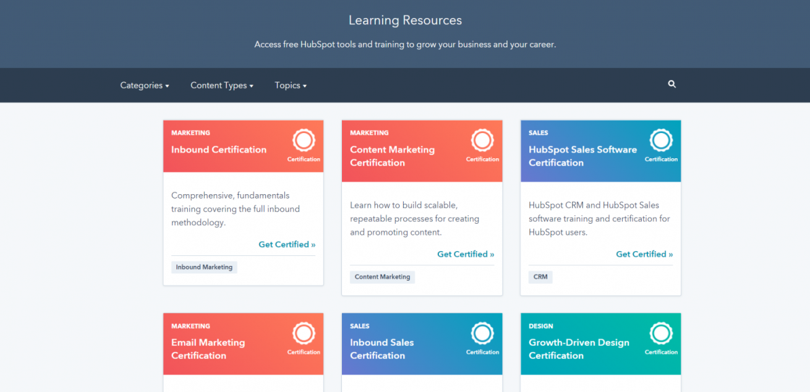This screenshot has height=392, width=810.
Task: Select the CRM tag
Action: click(540, 277)
